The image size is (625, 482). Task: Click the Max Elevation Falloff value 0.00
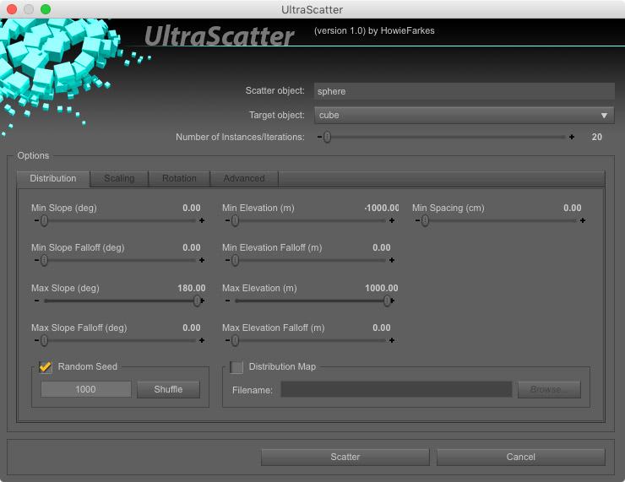pos(382,328)
